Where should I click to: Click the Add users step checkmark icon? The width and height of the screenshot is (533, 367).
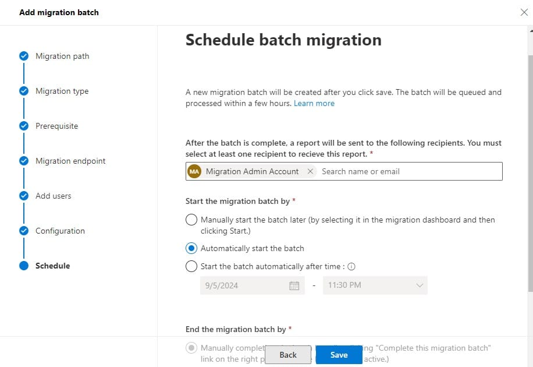pyautogui.click(x=23, y=196)
